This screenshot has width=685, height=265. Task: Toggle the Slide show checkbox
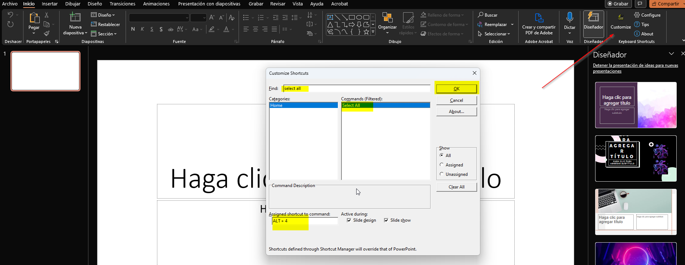click(386, 220)
